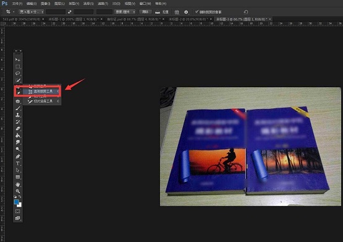The height and width of the screenshot is (242, 343).
Task: Open the 图层(L) menu
Action: pos(59,4)
